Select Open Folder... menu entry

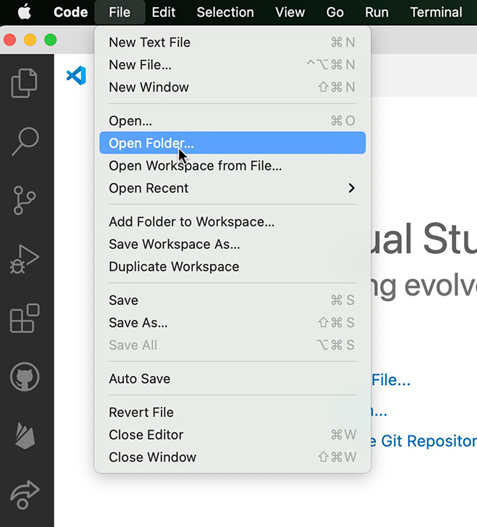pos(232,143)
